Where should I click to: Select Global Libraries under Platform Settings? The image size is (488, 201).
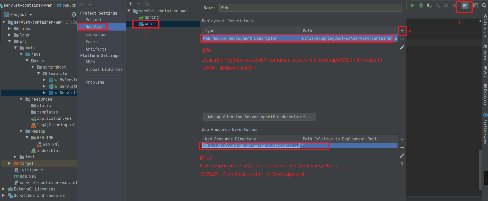104,69
